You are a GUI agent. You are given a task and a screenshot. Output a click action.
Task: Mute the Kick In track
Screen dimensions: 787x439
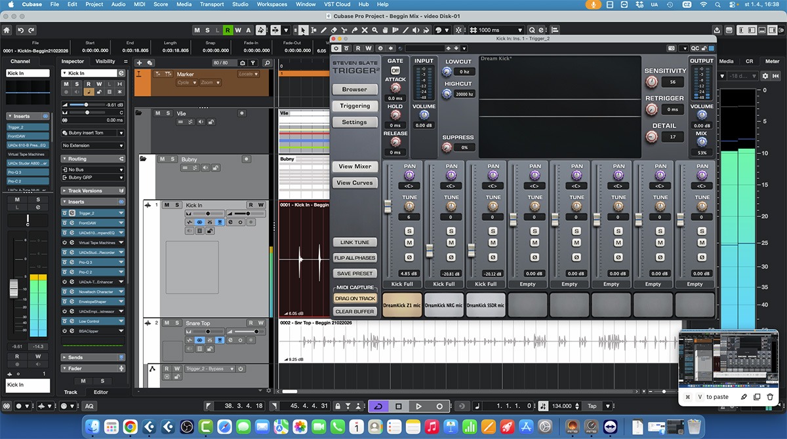coord(167,205)
